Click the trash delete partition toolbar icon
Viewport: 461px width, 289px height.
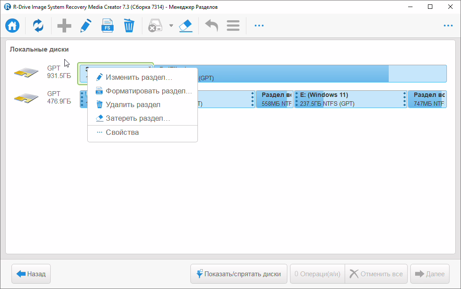tap(129, 26)
